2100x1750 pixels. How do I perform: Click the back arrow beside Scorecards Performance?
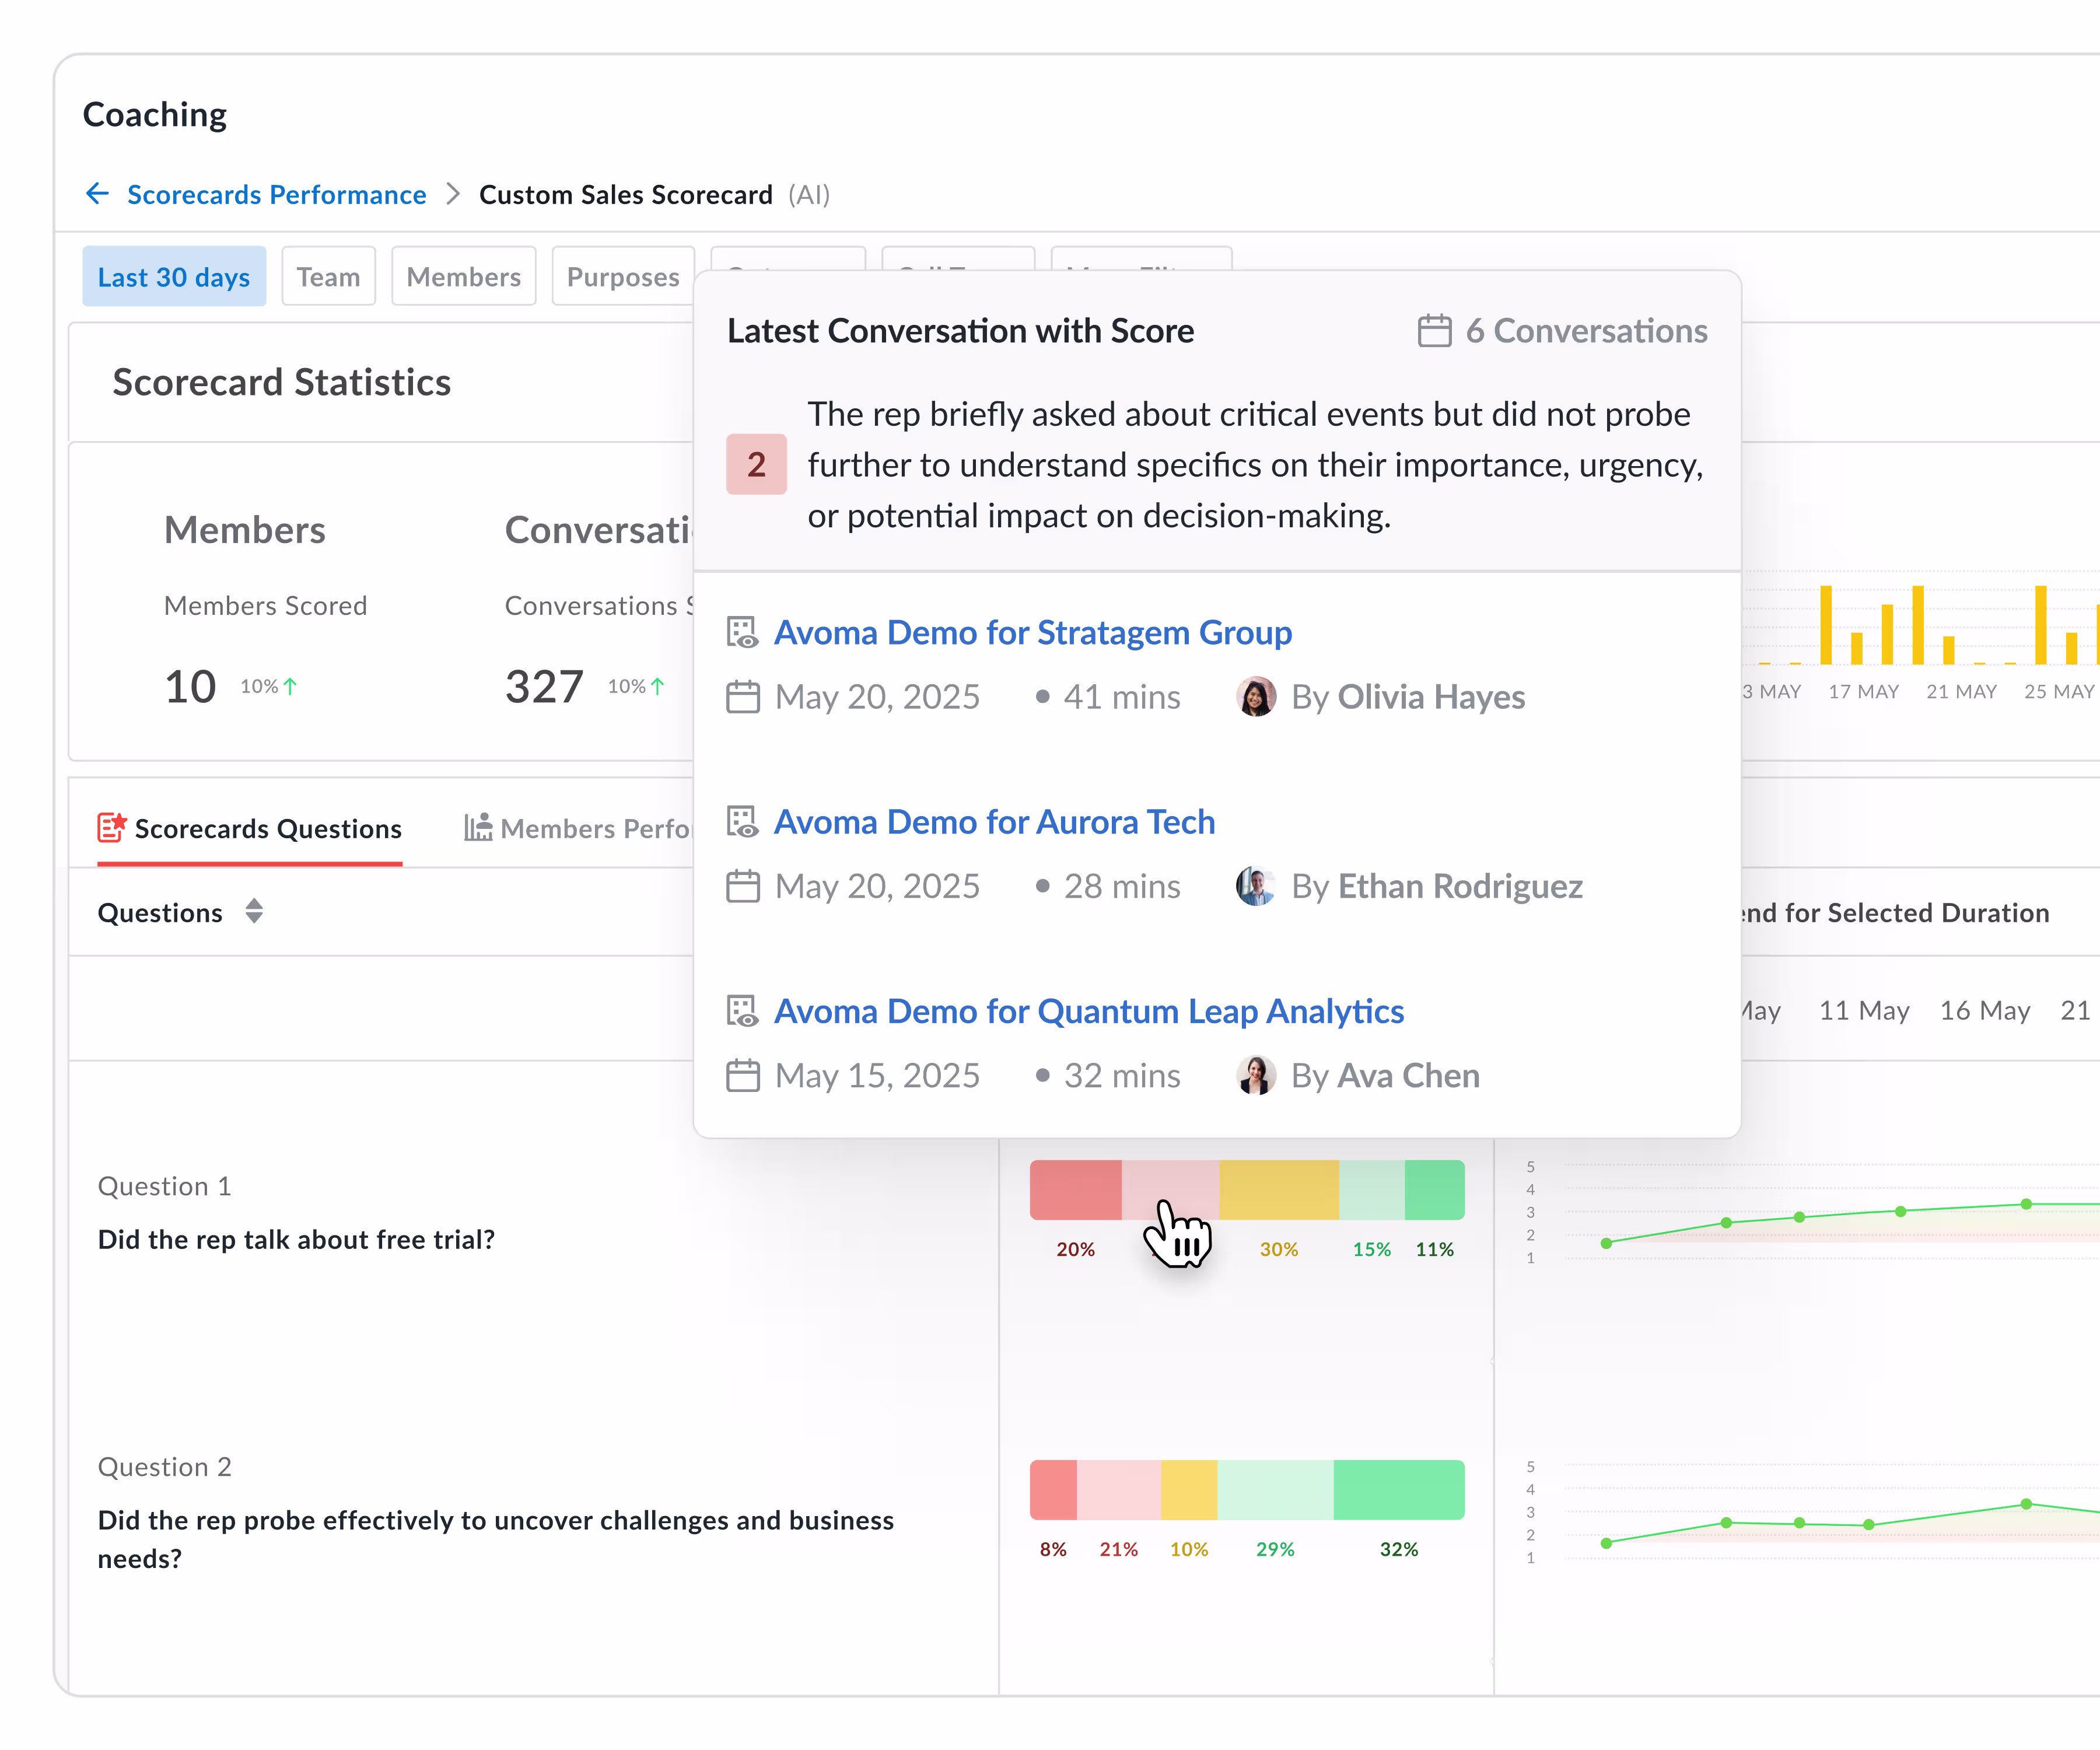coord(97,194)
